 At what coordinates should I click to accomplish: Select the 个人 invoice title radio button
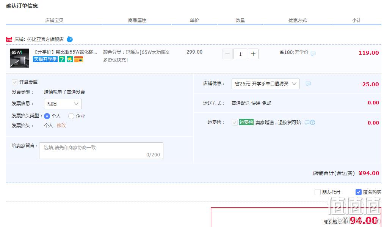pos(47,116)
